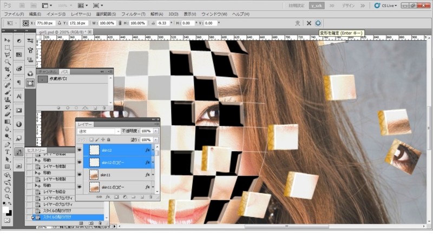Screen dimensions: 433x243
Task: Open the Character panel icon
Action: coord(19,96)
